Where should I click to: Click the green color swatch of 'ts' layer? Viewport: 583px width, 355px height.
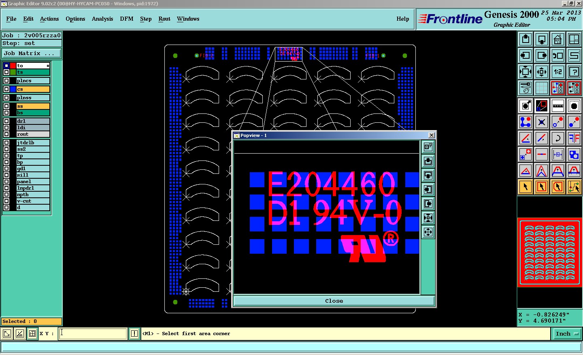(x=13, y=72)
